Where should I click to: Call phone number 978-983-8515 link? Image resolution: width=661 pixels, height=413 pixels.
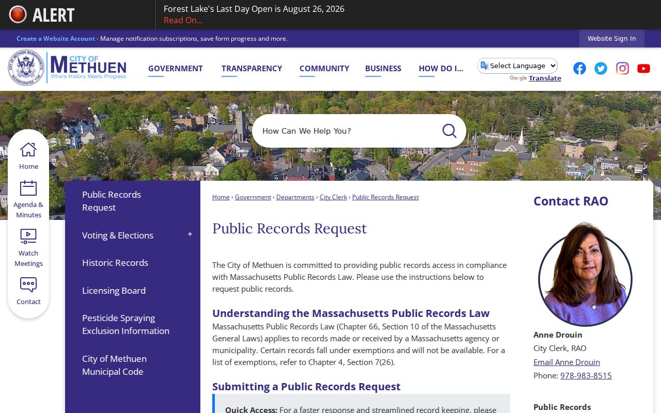[586, 375]
